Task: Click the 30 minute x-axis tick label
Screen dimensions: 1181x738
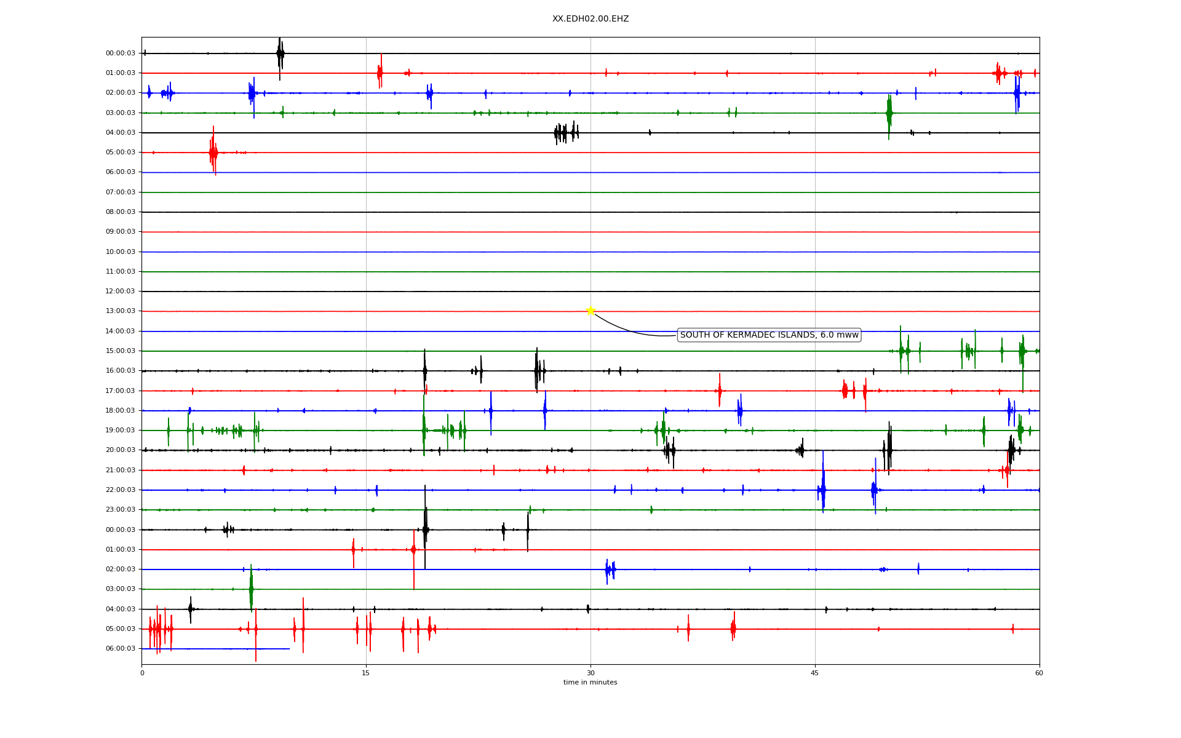Action: pyautogui.click(x=590, y=673)
